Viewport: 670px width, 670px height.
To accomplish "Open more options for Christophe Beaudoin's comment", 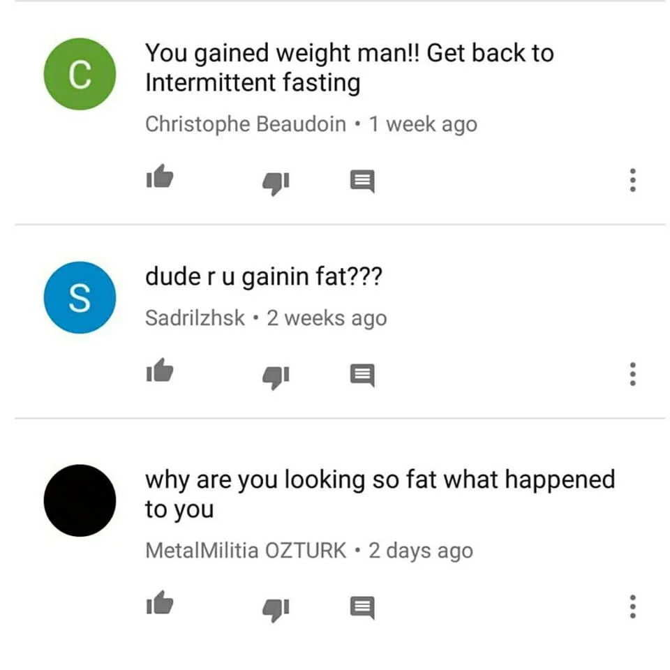I will [x=633, y=180].
